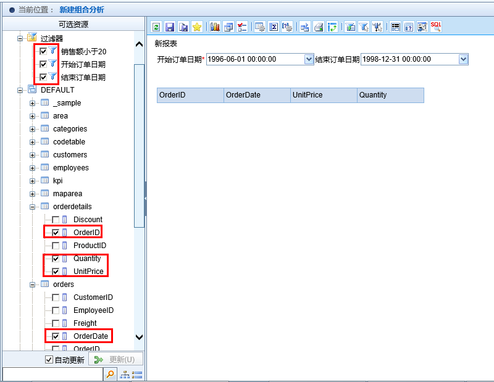Expand the area table node
Viewport: 494px width, 382px height.
point(32,116)
